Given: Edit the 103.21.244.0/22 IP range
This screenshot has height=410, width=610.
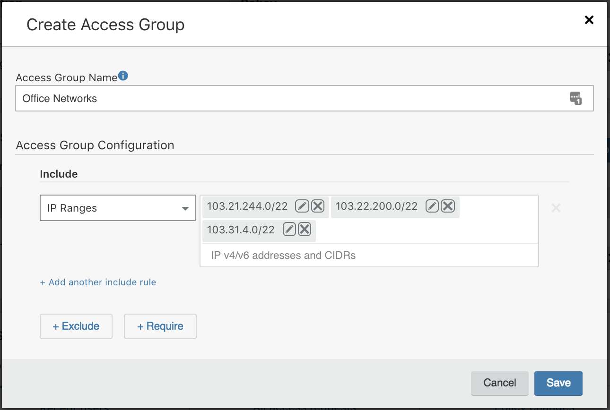Looking at the screenshot, I should click(302, 206).
